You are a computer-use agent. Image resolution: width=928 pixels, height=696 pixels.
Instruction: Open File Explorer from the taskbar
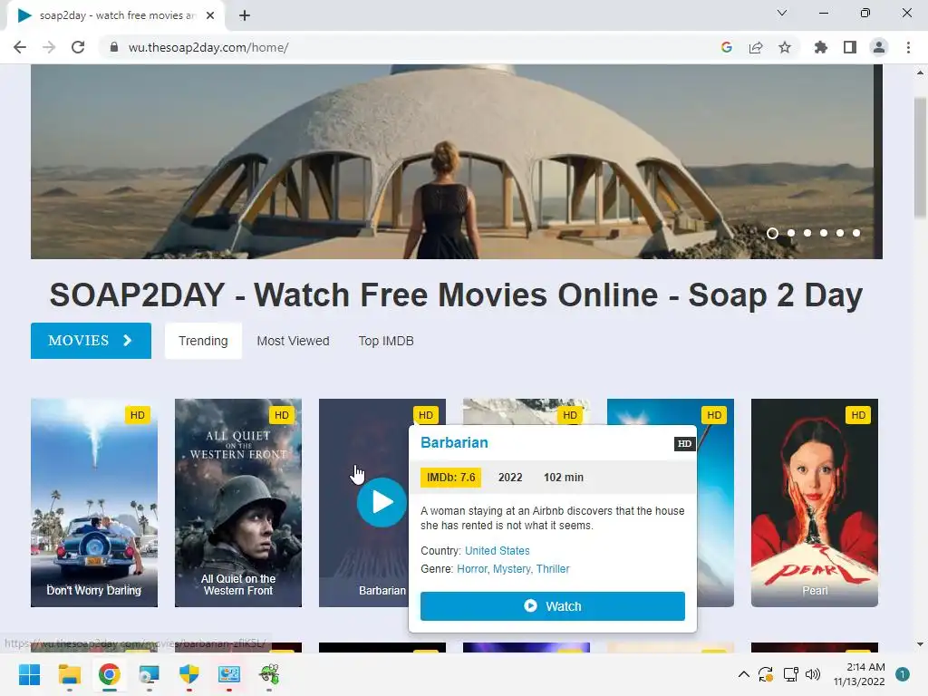[69, 674]
